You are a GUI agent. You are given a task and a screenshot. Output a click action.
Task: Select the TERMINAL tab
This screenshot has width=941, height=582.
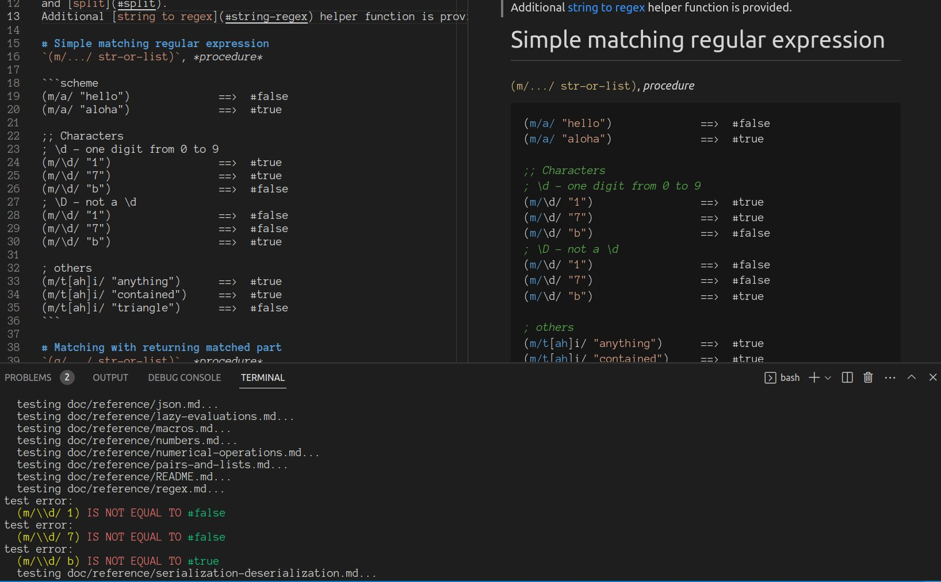coord(263,377)
